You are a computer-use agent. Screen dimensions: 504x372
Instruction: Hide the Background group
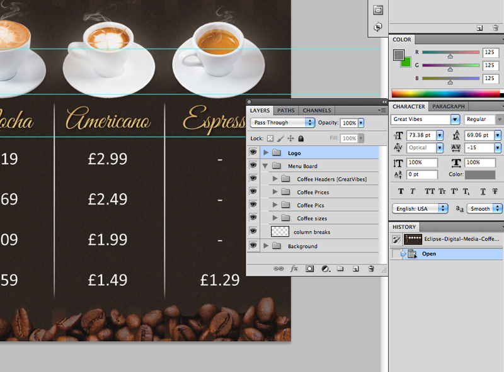click(x=253, y=245)
